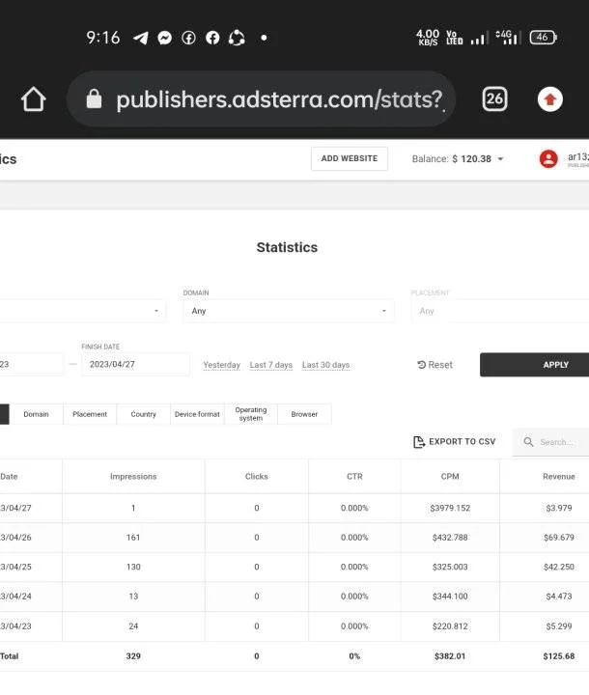This screenshot has width=589, height=695.
Task: Switch to the Device format tab
Action: tap(197, 414)
